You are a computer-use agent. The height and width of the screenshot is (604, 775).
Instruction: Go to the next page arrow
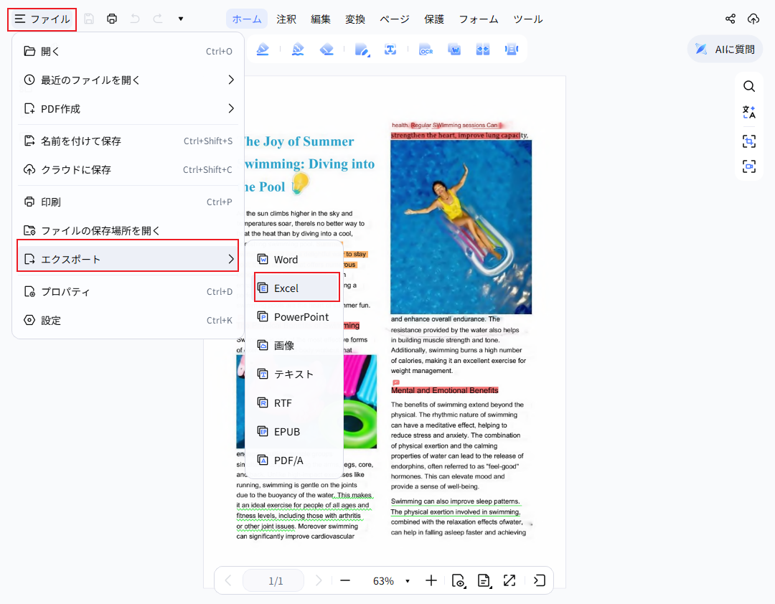tap(319, 580)
